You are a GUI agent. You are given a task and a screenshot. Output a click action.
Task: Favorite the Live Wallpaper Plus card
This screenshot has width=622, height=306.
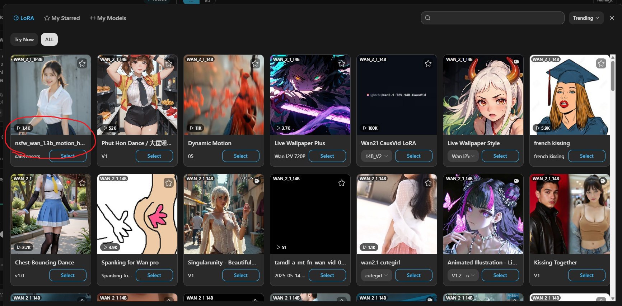click(342, 64)
